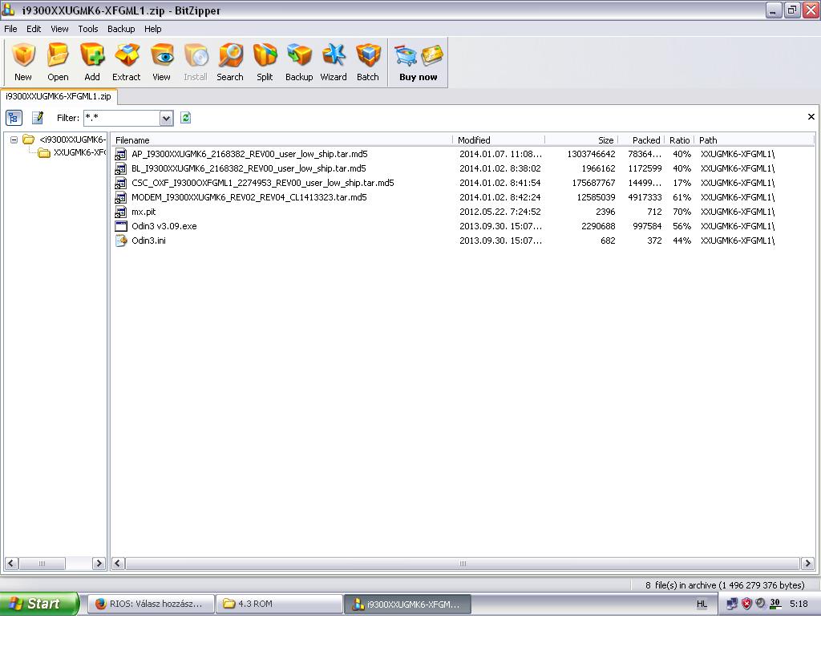Select the XXUGMK6-XF folder icon in tree
The width and height of the screenshot is (821, 651).
tap(44, 153)
